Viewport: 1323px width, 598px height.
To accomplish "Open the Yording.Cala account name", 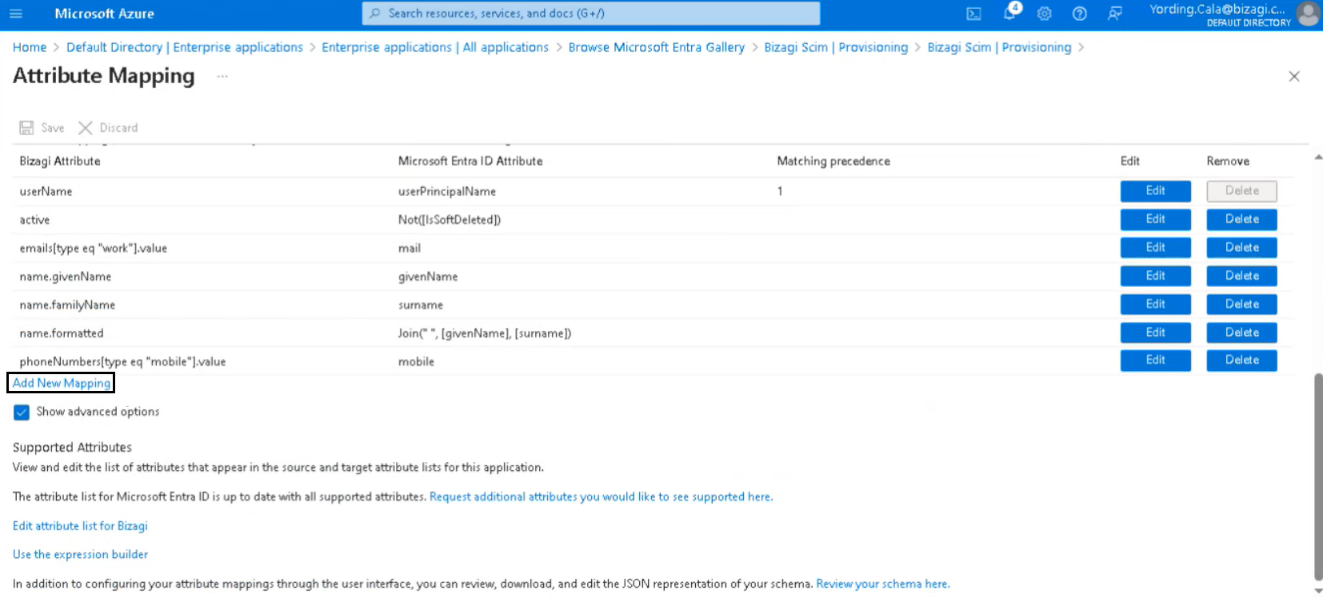I will [1217, 10].
